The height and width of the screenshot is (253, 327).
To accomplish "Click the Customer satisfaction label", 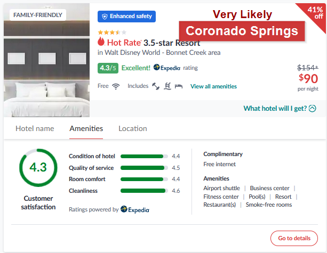I will pyautogui.click(x=38, y=203).
